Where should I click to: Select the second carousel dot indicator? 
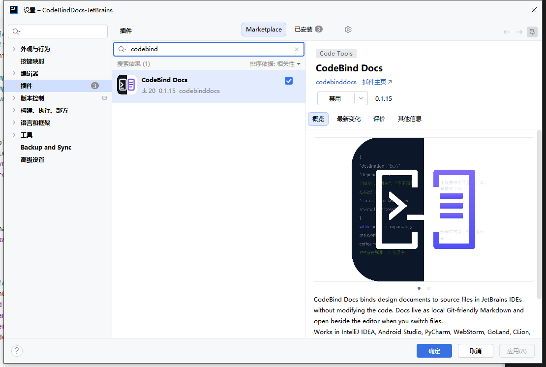click(428, 288)
